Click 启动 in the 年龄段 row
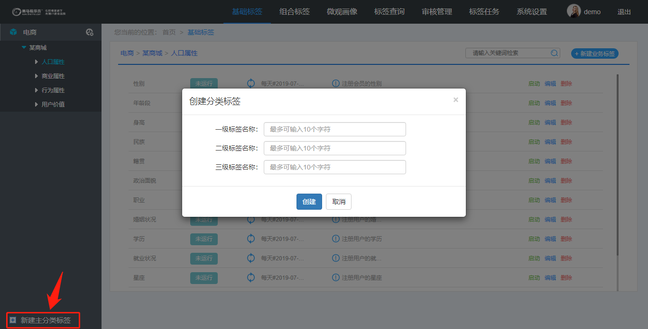Viewport: 648px width, 329px height. pyautogui.click(x=534, y=103)
